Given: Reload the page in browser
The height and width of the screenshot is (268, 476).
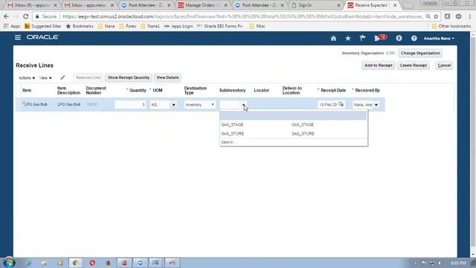Looking at the screenshot, I should 25,16.
